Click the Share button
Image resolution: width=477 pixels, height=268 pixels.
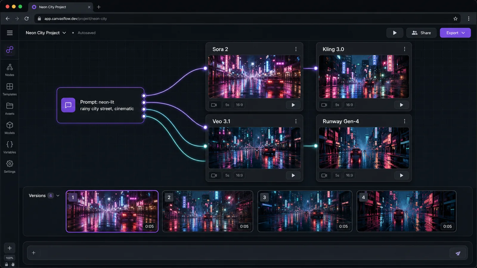pos(421,33)
